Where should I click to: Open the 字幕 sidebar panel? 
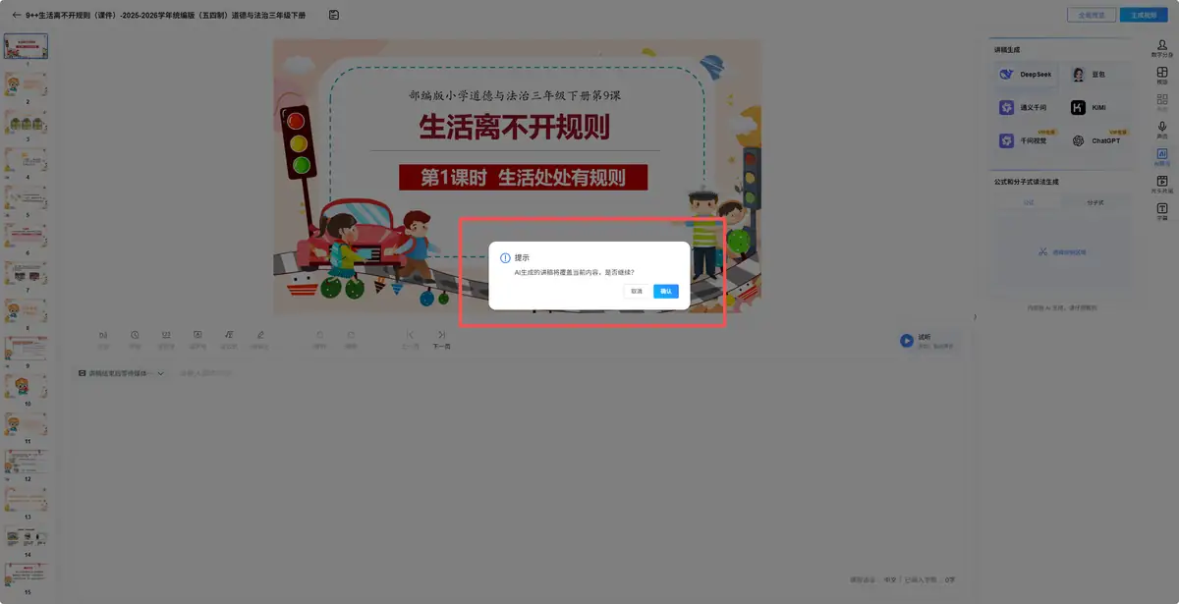pos(1162,212)
